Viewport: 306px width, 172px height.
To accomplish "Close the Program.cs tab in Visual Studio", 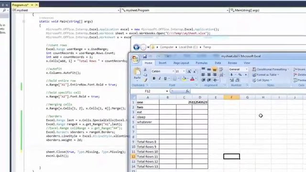I will pos(36,5).
